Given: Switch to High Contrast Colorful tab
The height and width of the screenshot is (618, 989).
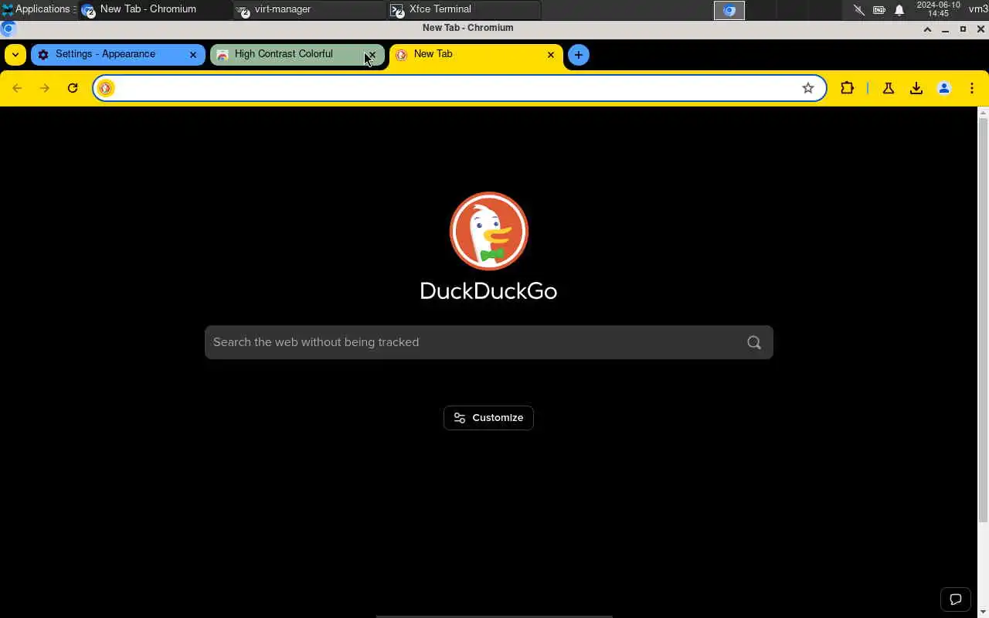Looking at the screenshot, I should coord(297,54).
